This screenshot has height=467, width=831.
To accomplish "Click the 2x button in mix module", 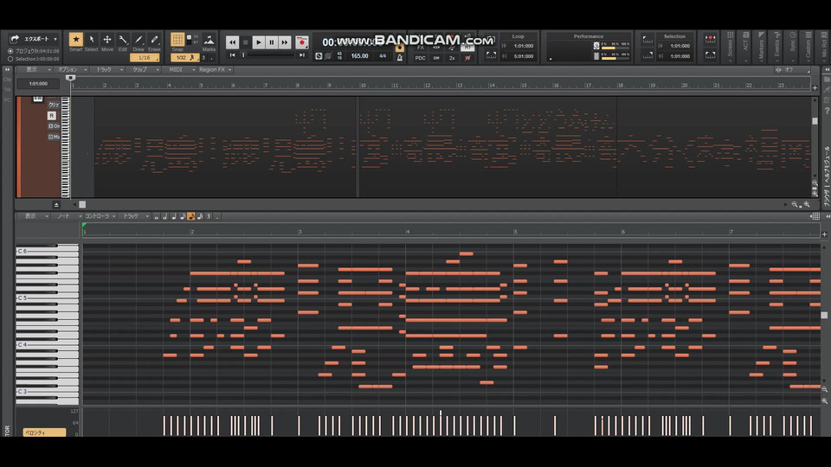I will (452, 57).
